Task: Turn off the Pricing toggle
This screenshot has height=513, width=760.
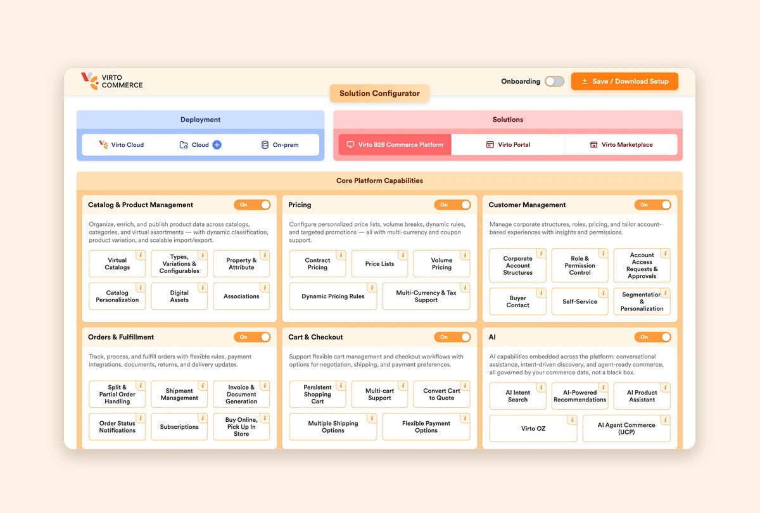Action: click(452, 205)
